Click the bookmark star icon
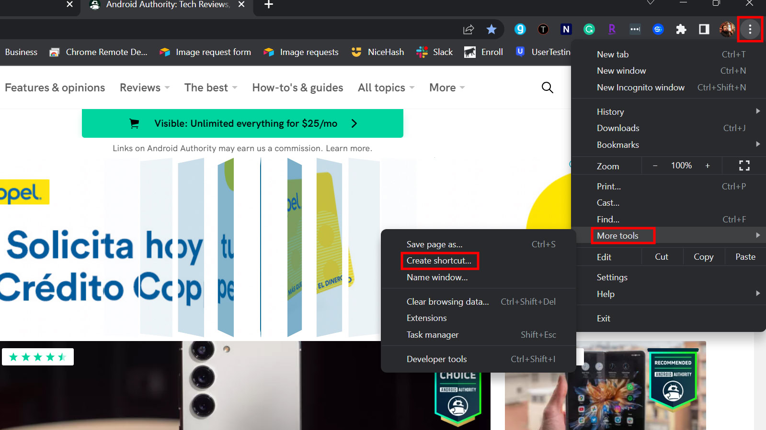This screenshot has width=766, height=430. coord(492,30)
